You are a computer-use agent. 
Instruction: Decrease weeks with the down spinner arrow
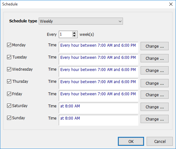click(x=74, y=35)
